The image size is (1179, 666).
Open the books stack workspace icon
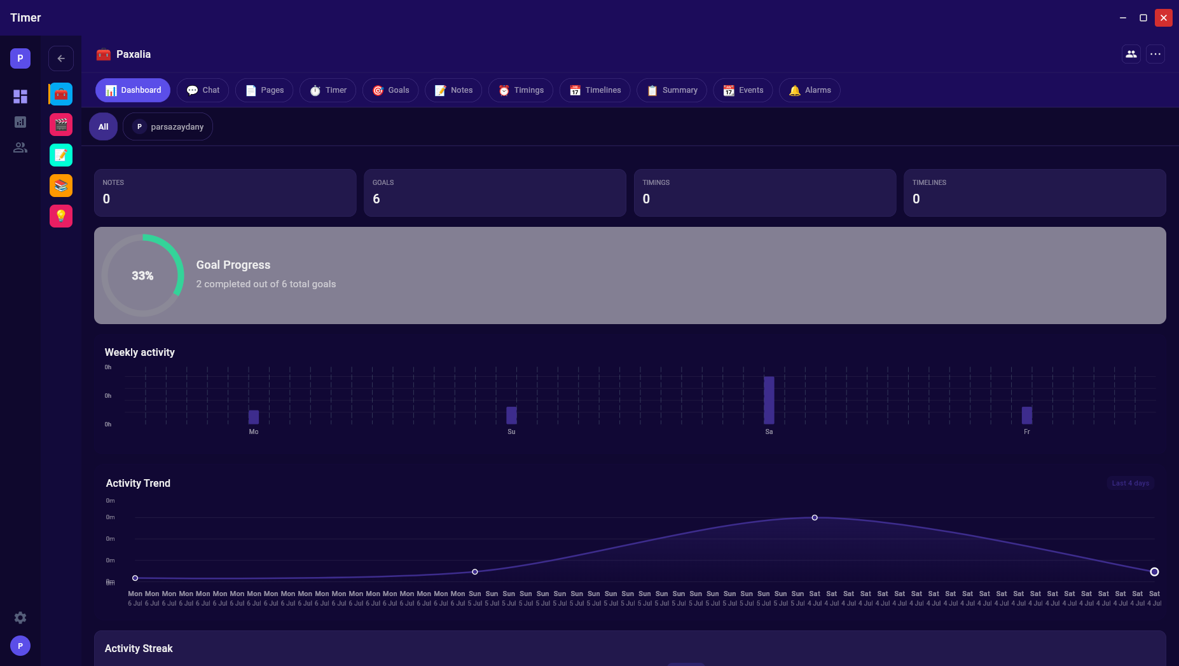coord(61,186)
